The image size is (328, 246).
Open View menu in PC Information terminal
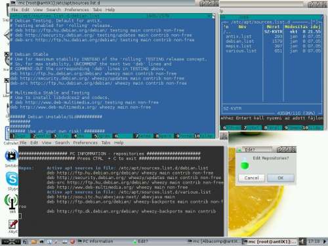[x=47, y=143]
